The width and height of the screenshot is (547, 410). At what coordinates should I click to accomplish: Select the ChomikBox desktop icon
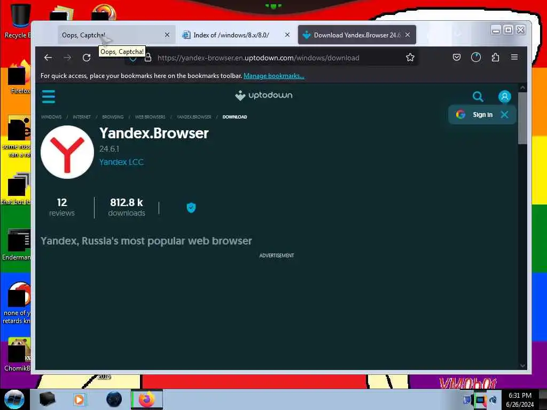18,354
